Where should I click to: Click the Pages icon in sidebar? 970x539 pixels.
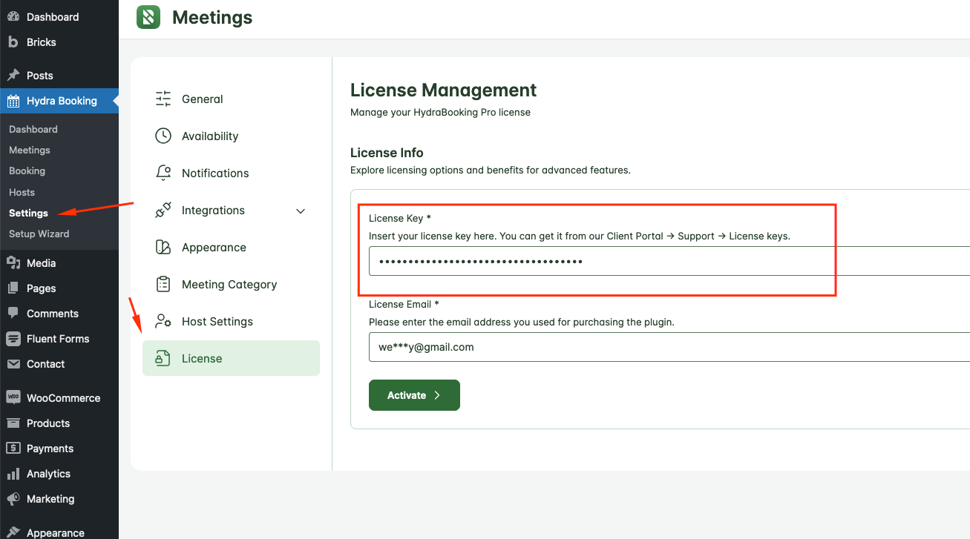pyautogui.click(x=13, y=288)
